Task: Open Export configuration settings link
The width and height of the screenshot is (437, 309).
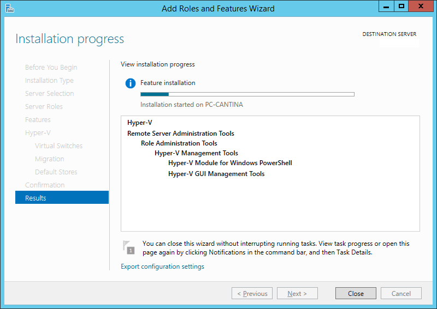Action: click(162, 266)
